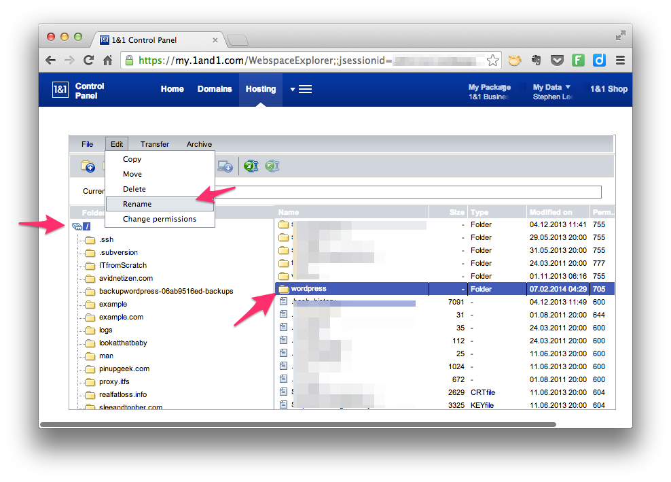Image resolution: width=671 pixels, height=482 pixels.
Task: Click the download-to-computer toolbar icon
Action: coord(225,167)
